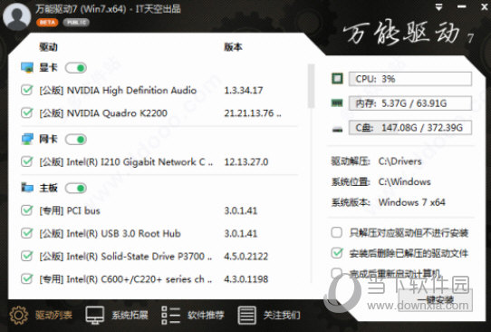The image size is (491, 332).
Task: Enable 完成后重新启动计算机 option
Action: [337, 273]
